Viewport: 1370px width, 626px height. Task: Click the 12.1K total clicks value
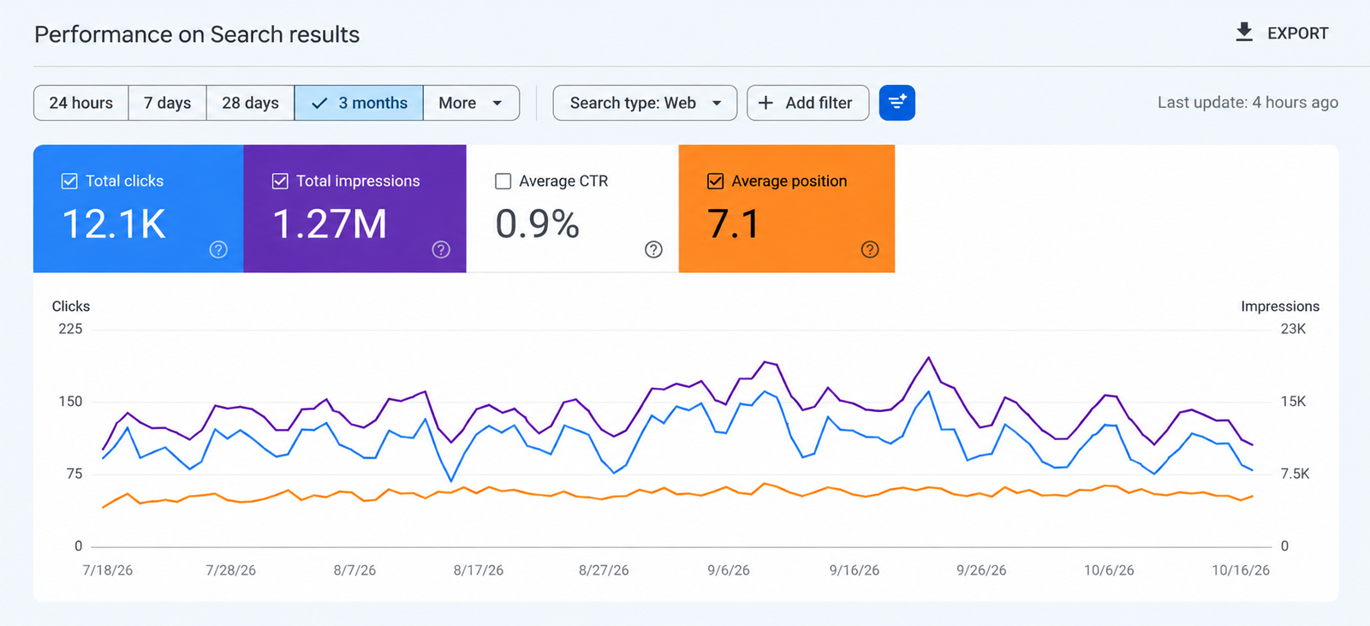coord(114,224)
